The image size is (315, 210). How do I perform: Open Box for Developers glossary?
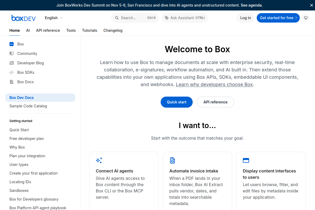pyautogui.click(x=34, y=199)
